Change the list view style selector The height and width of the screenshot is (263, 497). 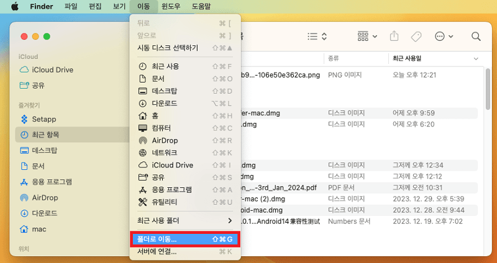pyautogui.click(x=317, y=37)
